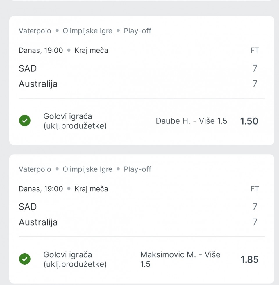Click FT status label in first card

point(255,51)
